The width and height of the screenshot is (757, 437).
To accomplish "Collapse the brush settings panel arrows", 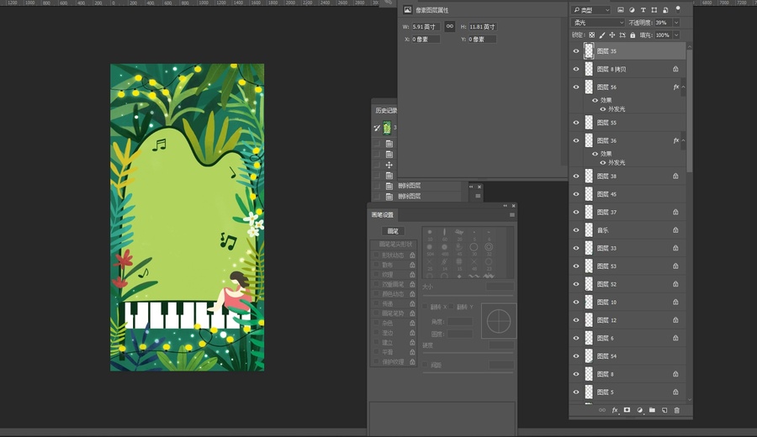I will click(x=505, y=206).
